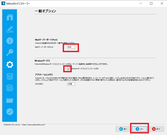Open the database settings gear step icon
Image resolution: width=167 pixels, height=135 pixels.
pyautogui.click(x=10, y=88)
